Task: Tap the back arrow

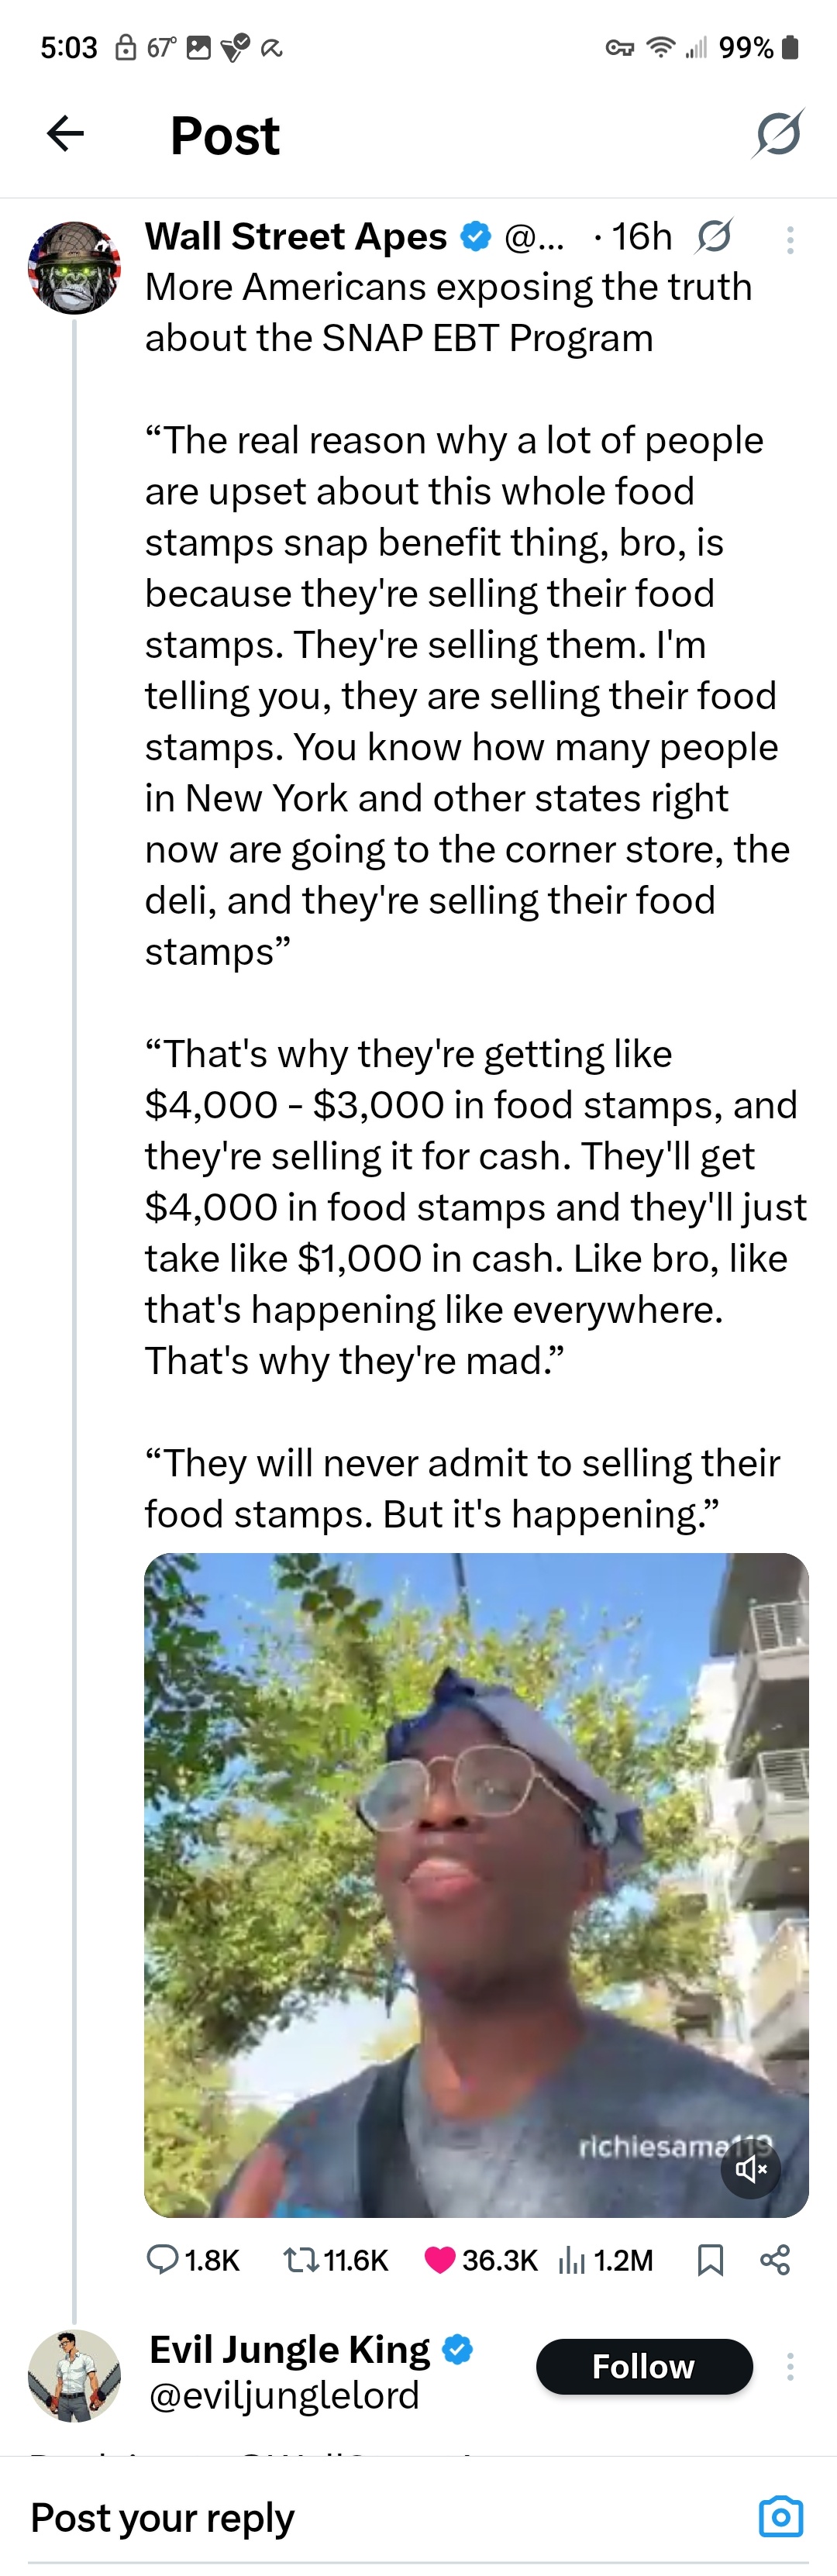Action: tap(66, 133)
